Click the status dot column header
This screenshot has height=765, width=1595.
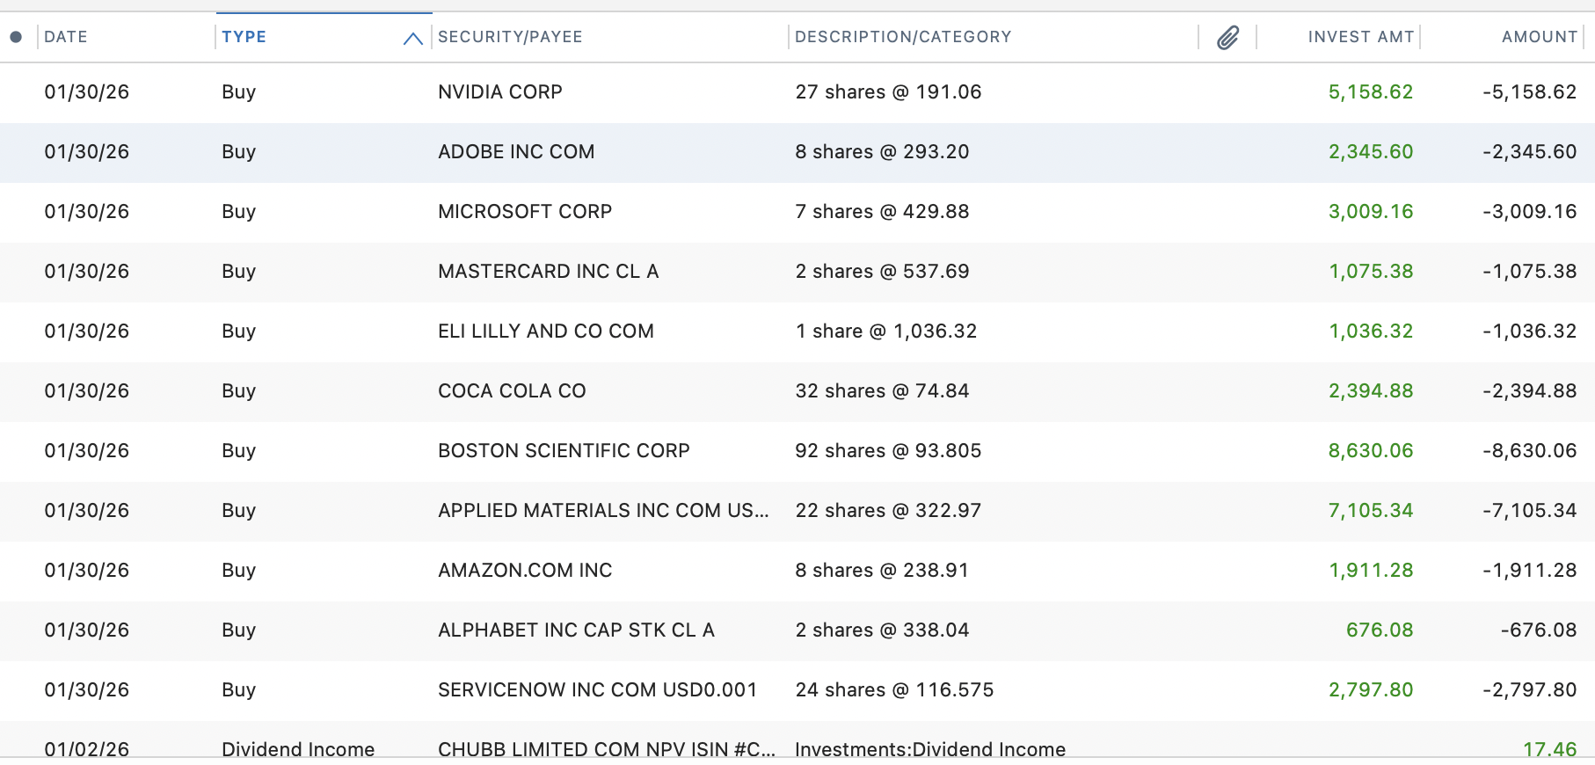(x=16, y=37)
